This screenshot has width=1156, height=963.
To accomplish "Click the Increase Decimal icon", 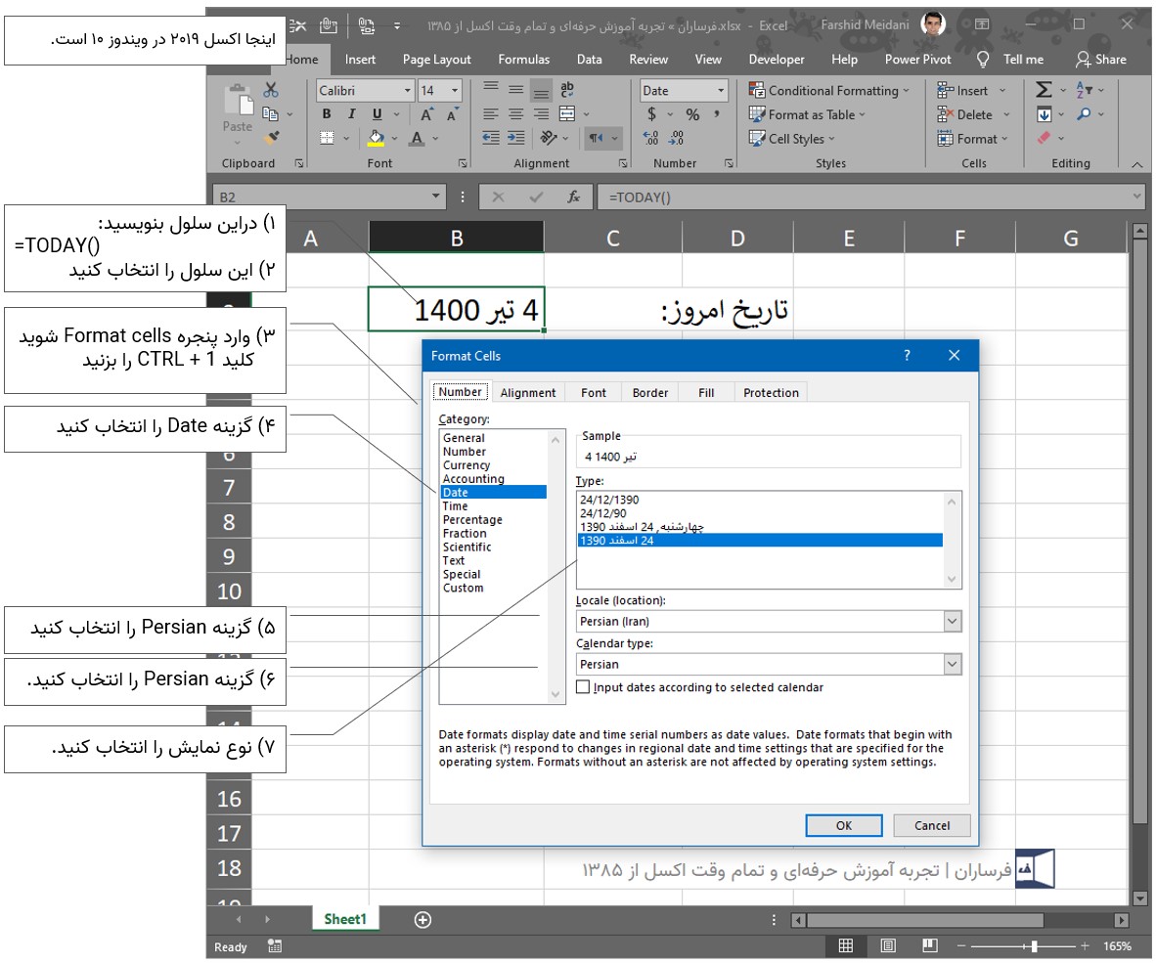I will pos(651,138).
